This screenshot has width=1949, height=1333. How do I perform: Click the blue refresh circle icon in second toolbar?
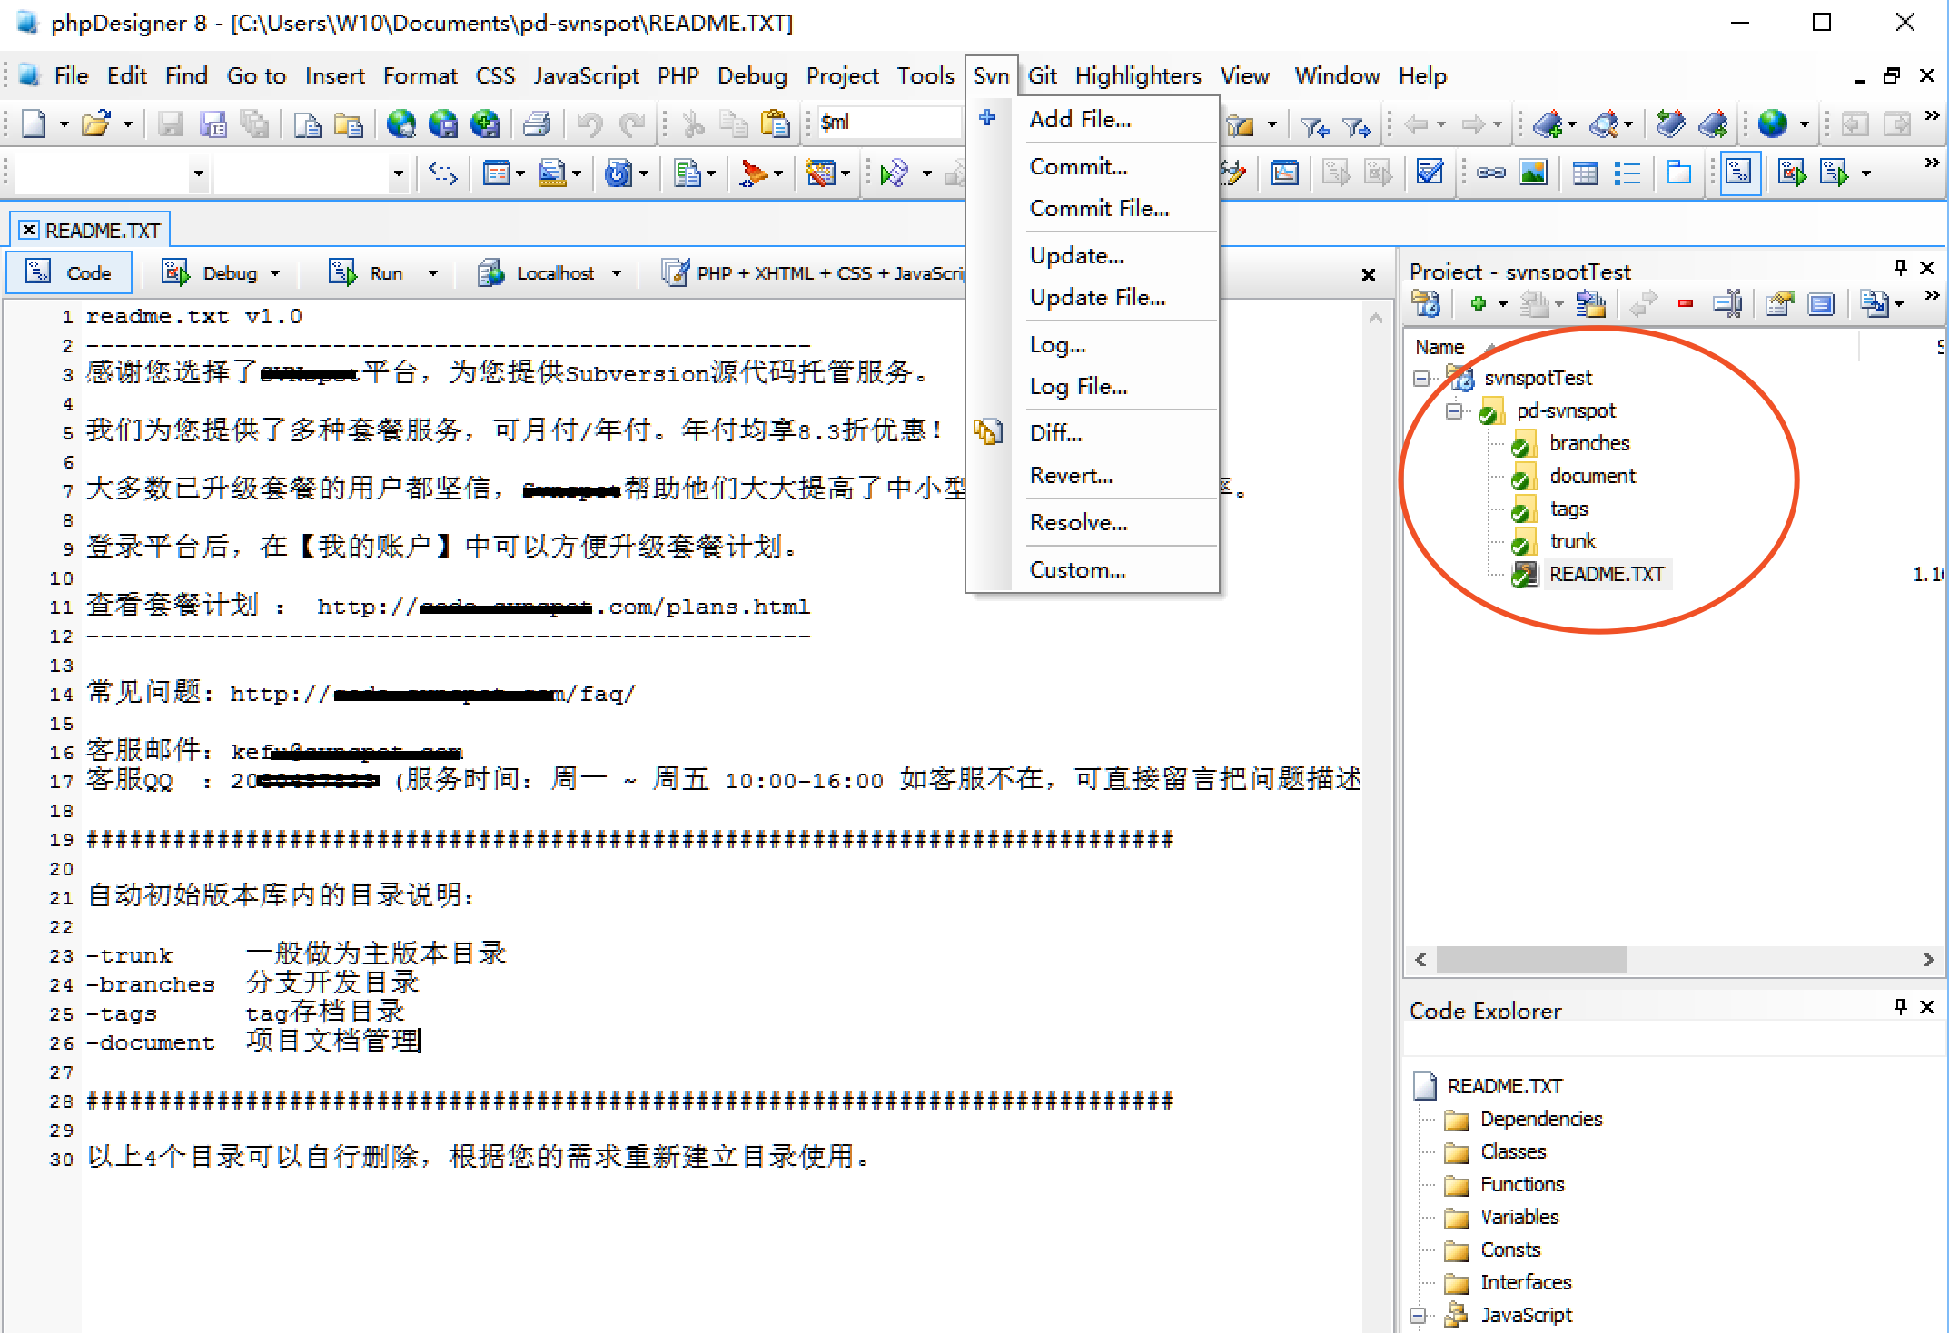click(x=618, y=173)
